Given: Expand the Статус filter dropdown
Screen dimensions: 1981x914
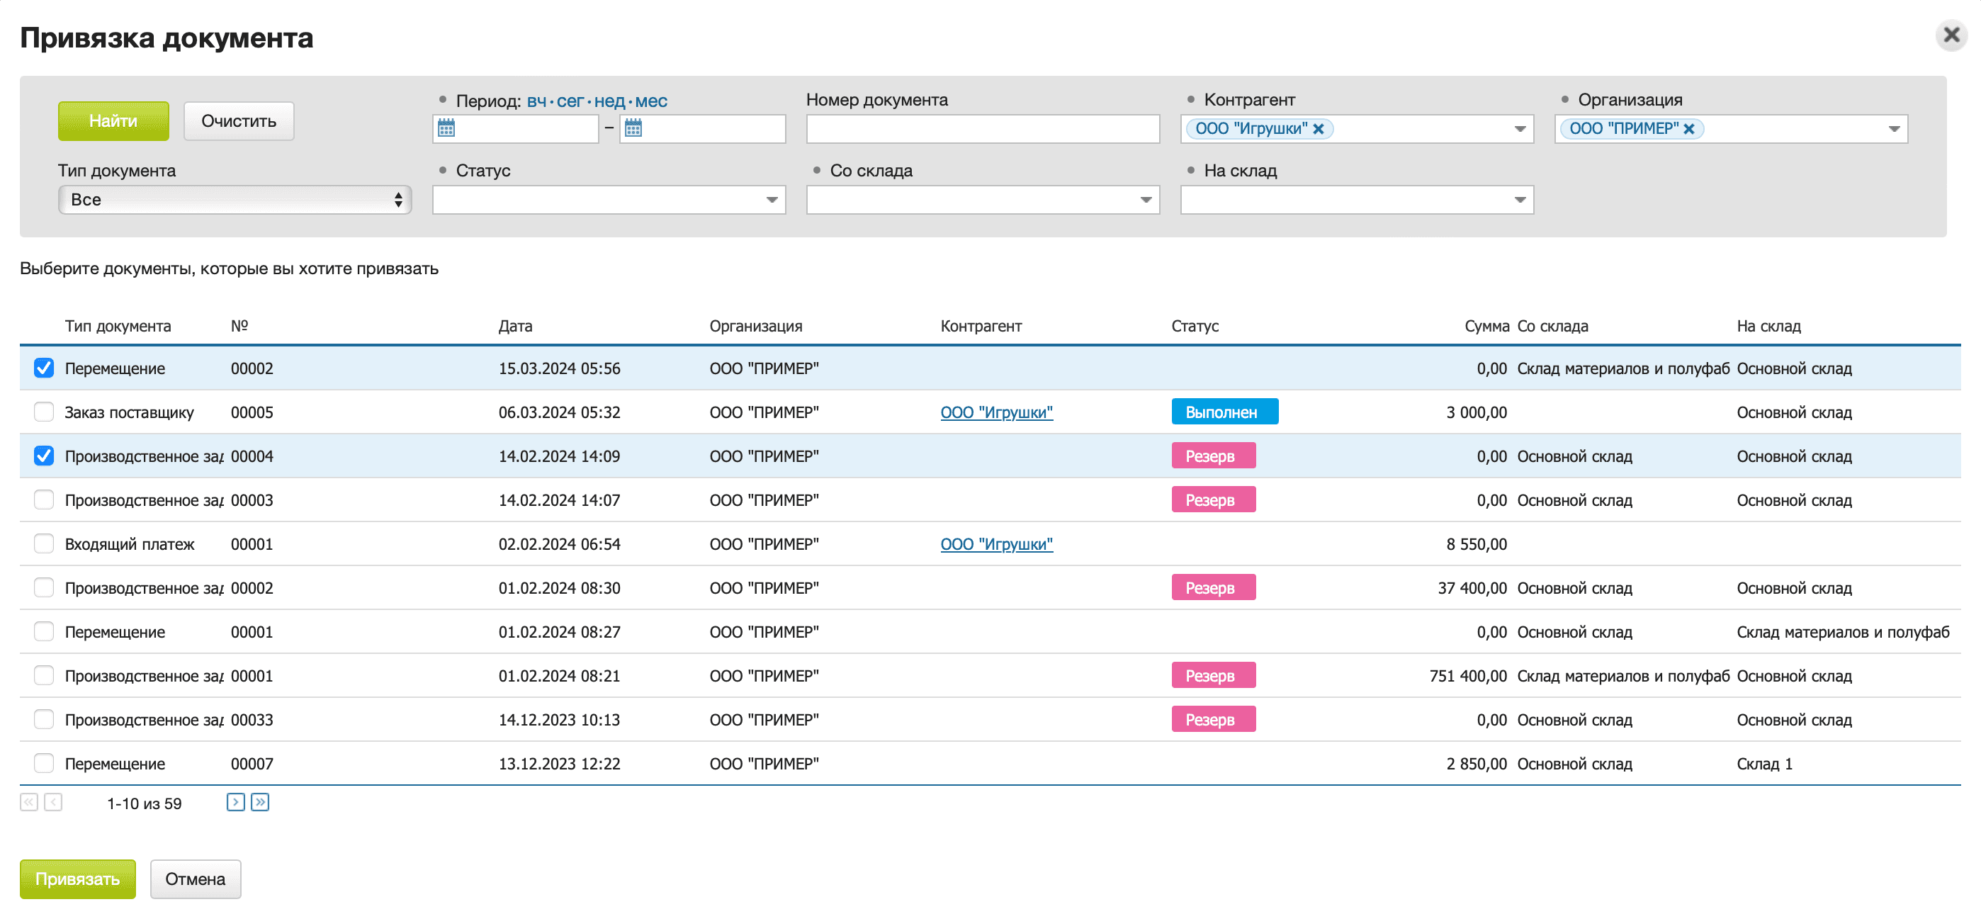Looking at the screenshot, I should pos(772,200).
